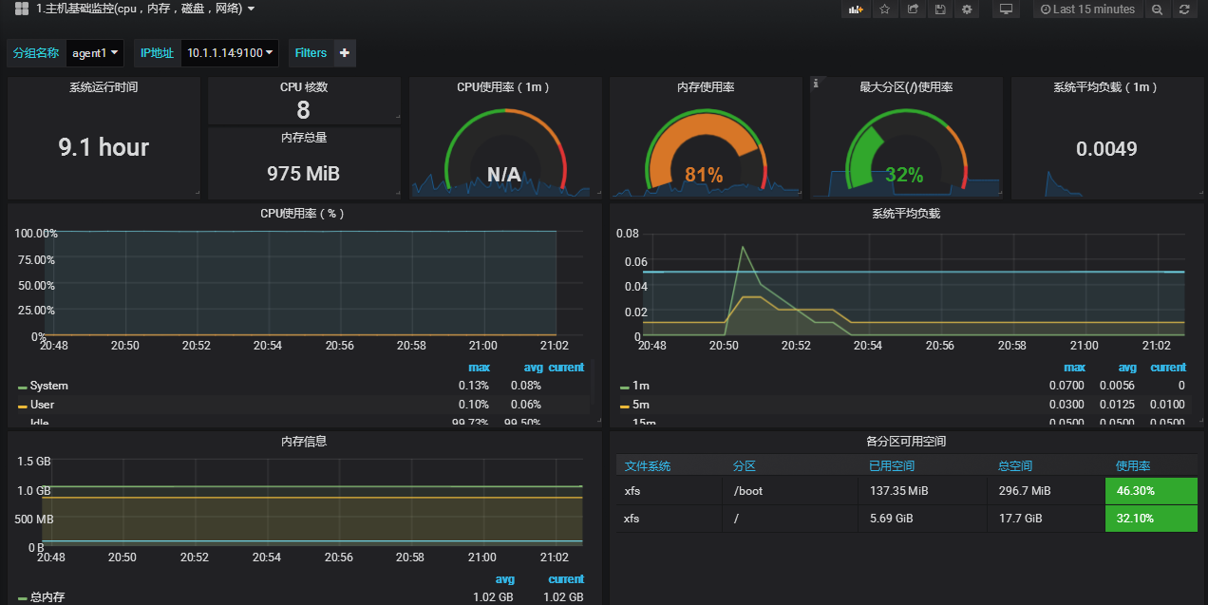Image resolution: width=1208 pixels, height=605 pixels.
Task: Click the info icon on 最大分区 panel
Action: tap(816, 83)
